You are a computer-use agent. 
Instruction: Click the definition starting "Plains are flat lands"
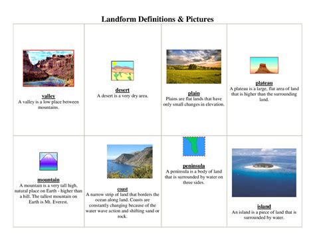pyautogui.click(x=194, y=102)
